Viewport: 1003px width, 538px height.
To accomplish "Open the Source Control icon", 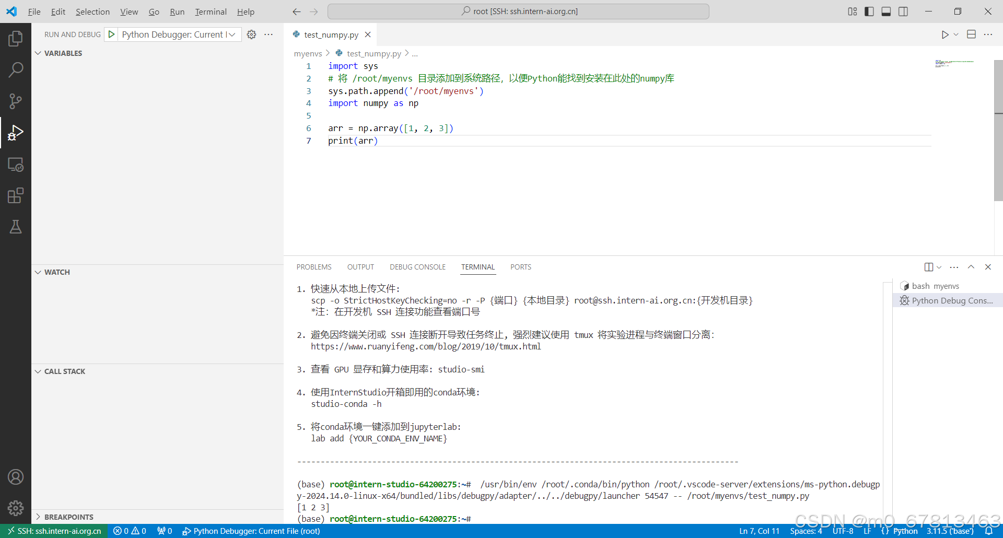I will tap(16, 101).
